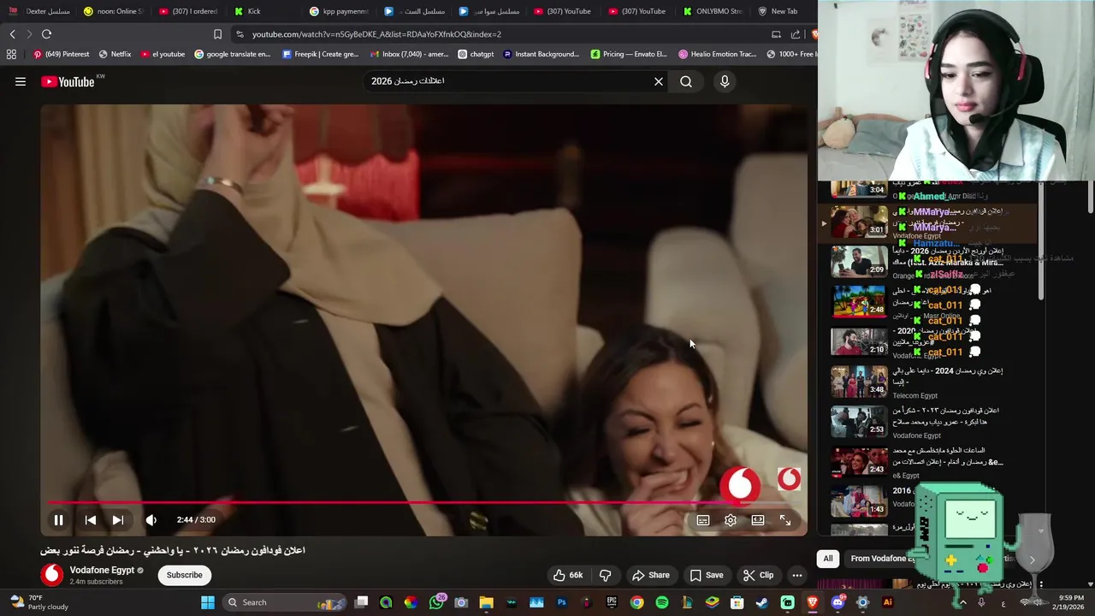Switch to the kpp payment tab
1095x616 pixels.
(340, 11)
